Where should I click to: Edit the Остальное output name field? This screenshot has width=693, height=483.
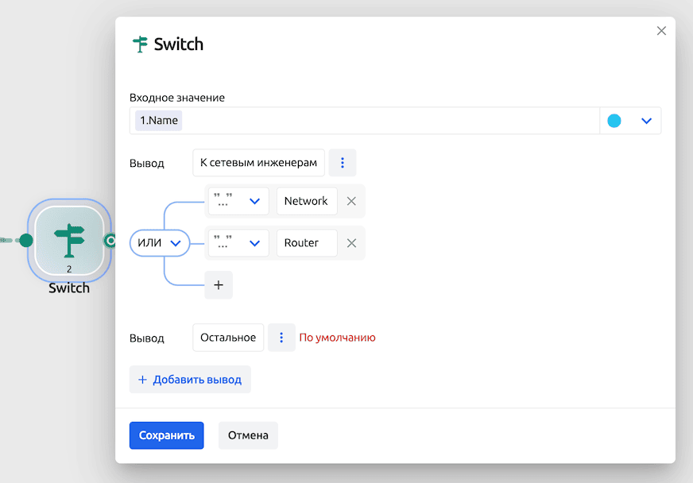(x=228, y=338)
